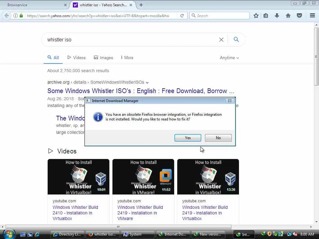
Task: Go to home page with house icon
Action: pos(288,16)
